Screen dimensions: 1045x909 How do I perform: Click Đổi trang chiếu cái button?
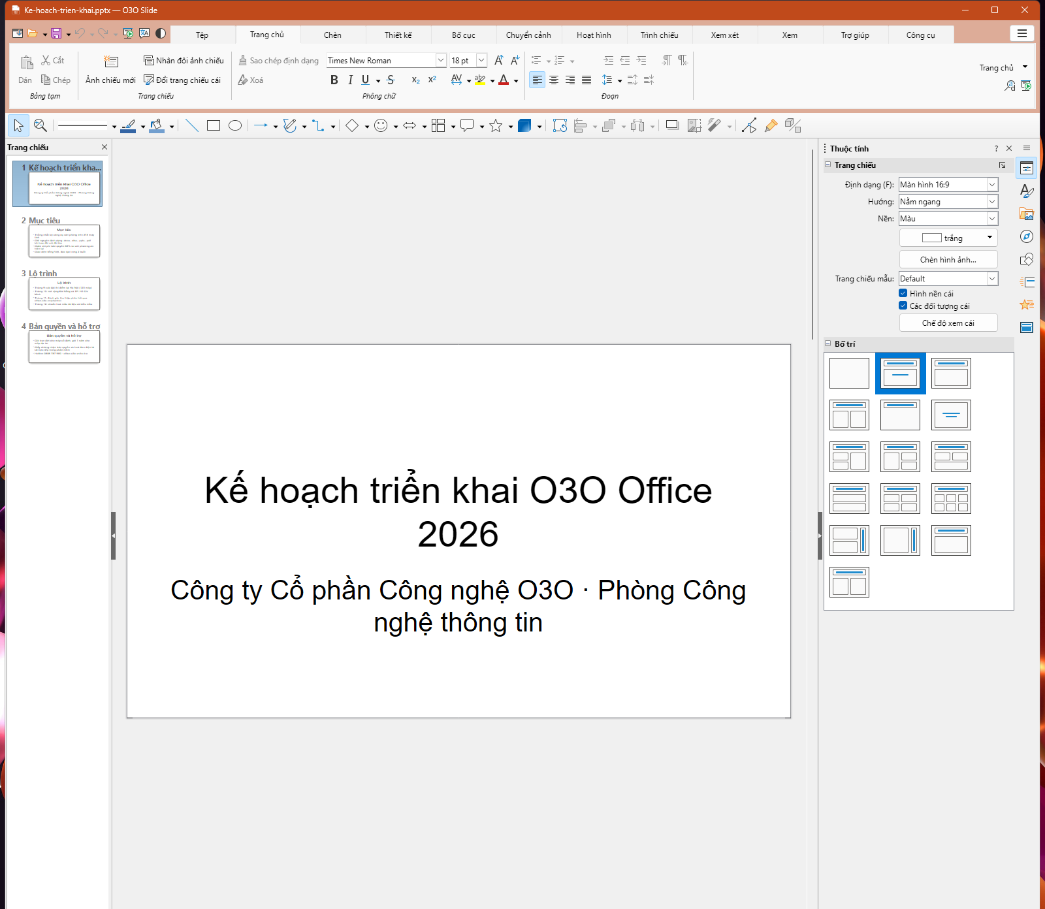click(182, 80)
